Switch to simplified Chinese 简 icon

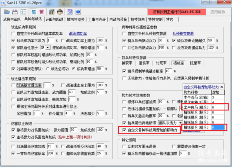click(x=34, y=12)
